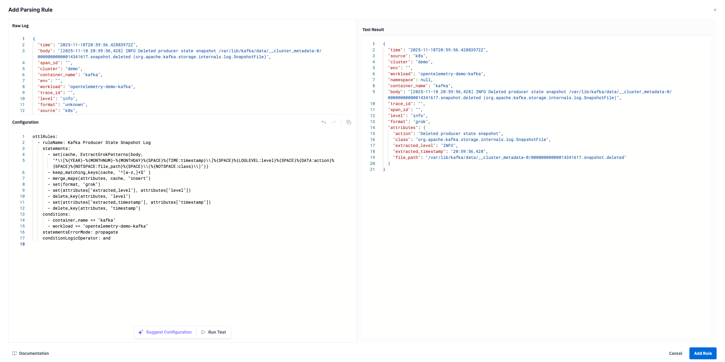Click the undo arrow in Configuration header
Image resolution: width=725 pixels, height=362 pixels.
point(324,122)
